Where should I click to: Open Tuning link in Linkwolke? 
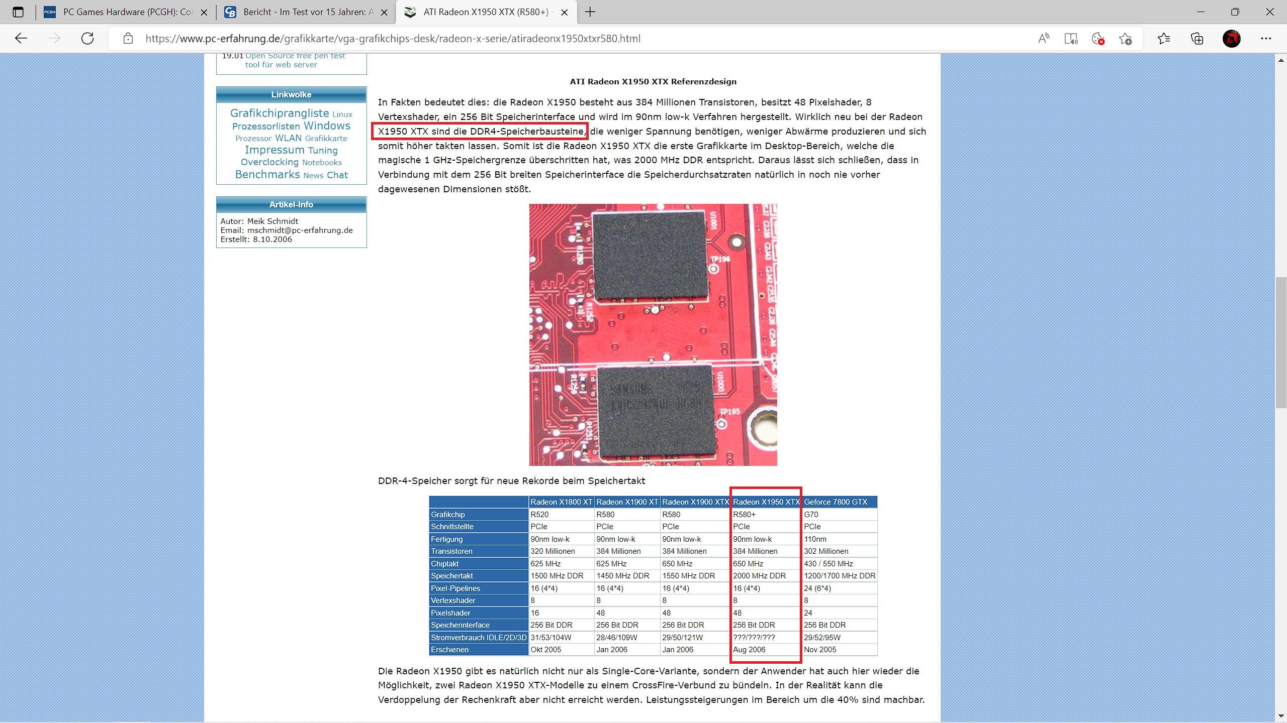tap(323, 150)
